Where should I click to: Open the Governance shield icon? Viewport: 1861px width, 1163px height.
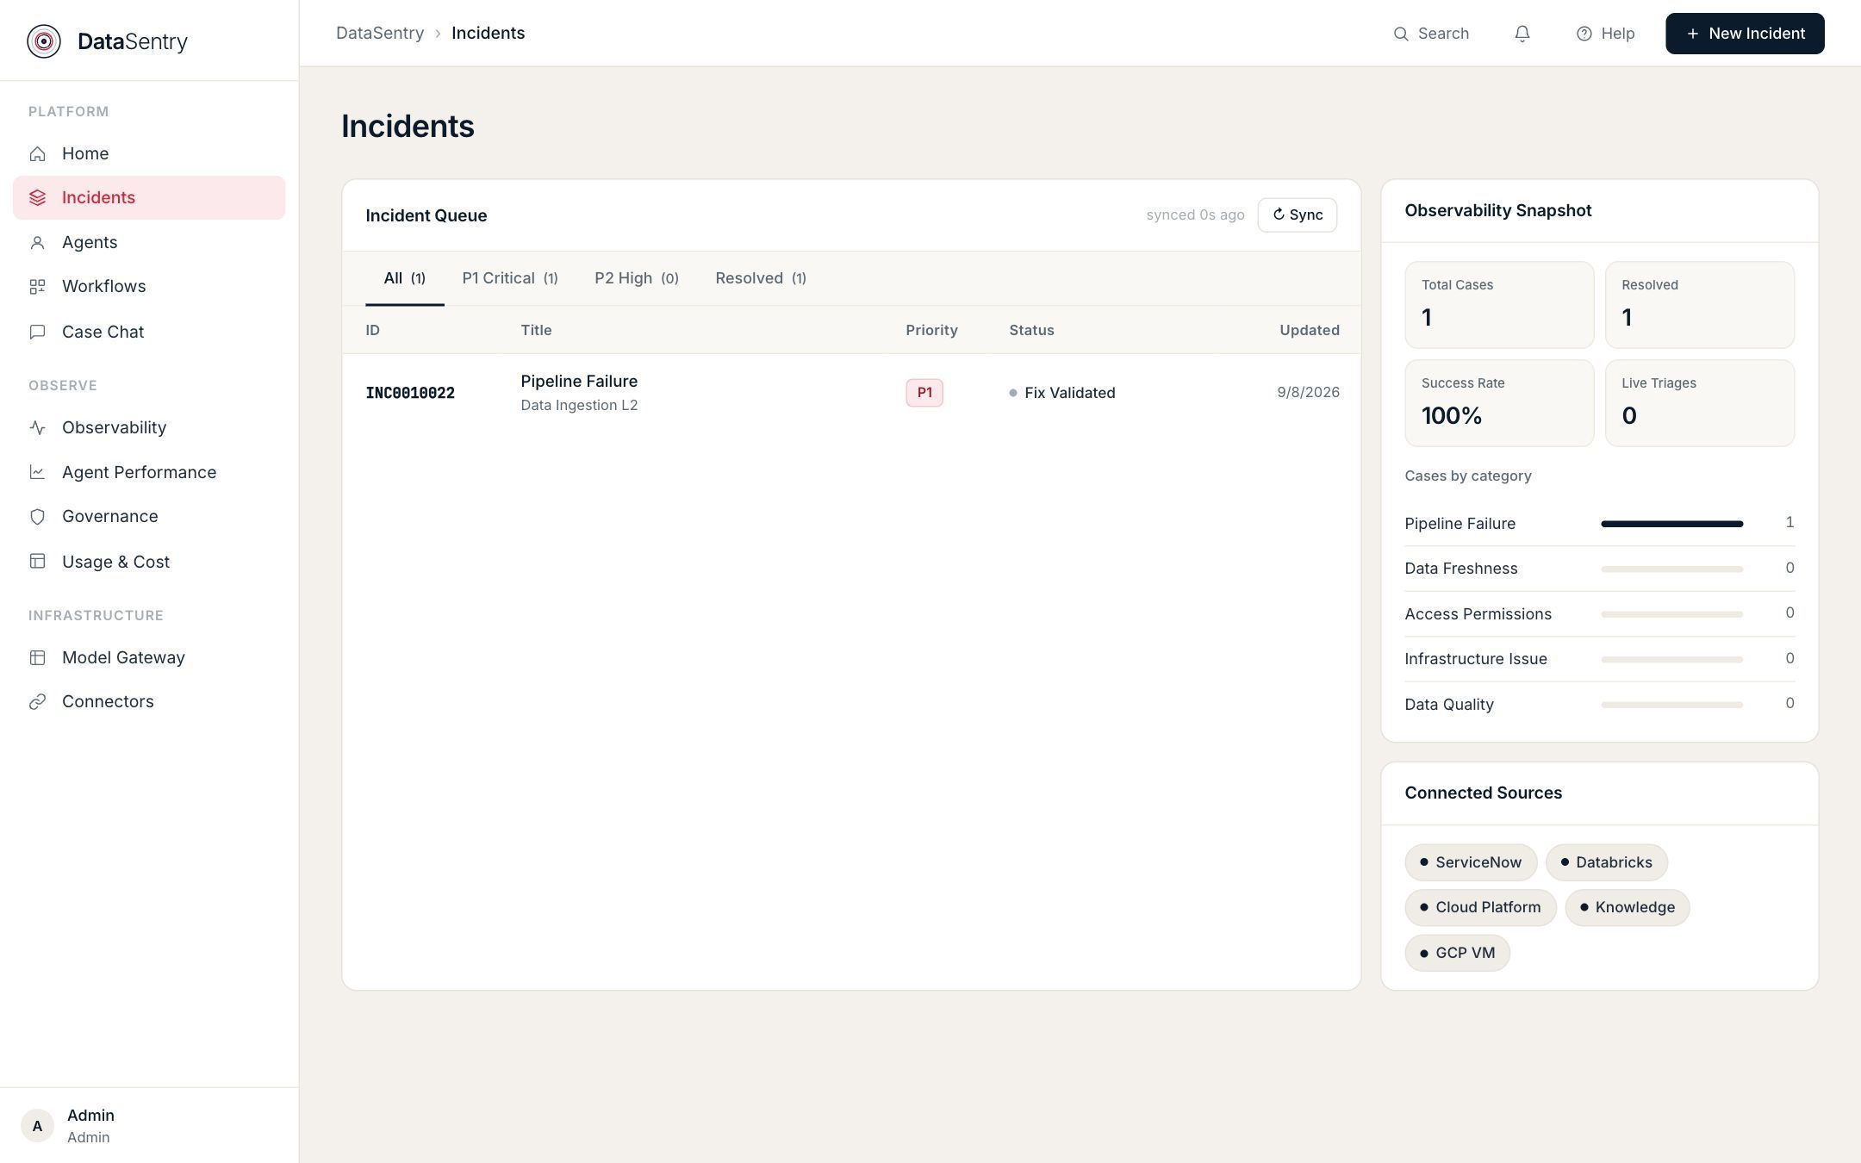tap(37, 517)
